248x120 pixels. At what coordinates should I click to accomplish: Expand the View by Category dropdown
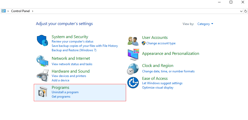205,24
